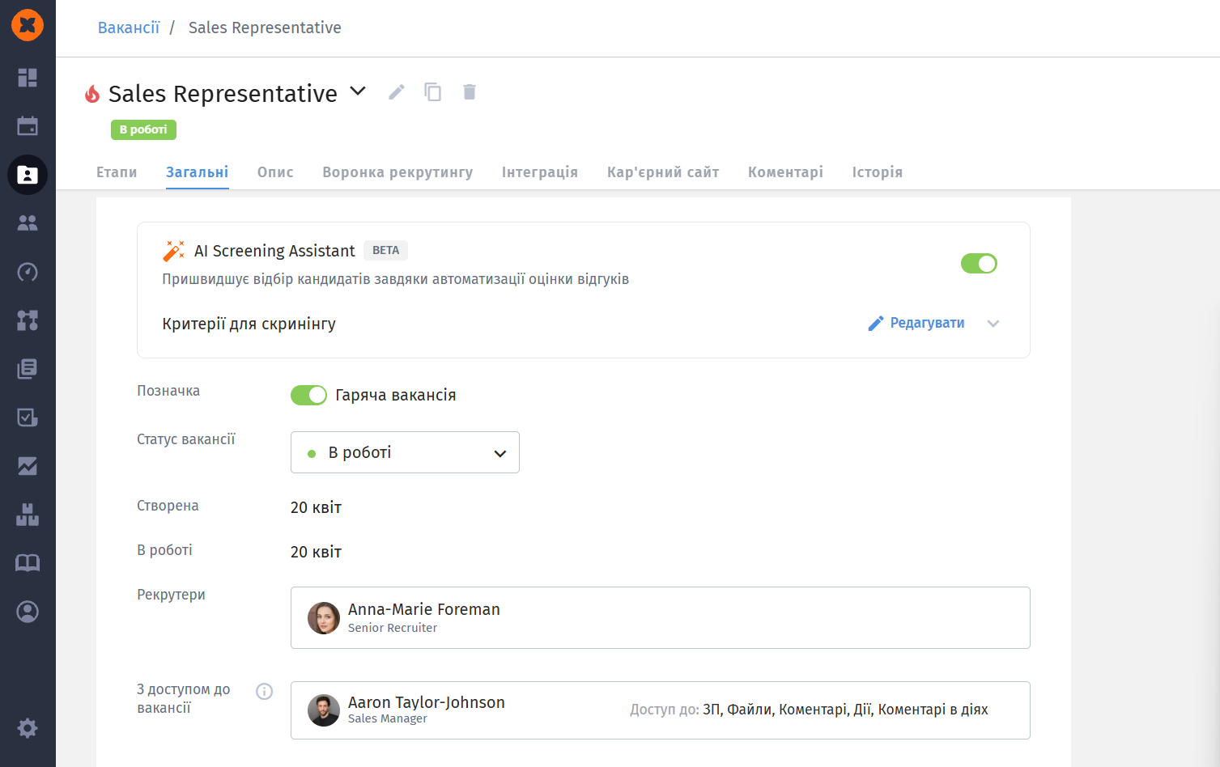Open the dashboard icon in the sidebar
This screenshot has width=1220, height=767.
[28, 78]
